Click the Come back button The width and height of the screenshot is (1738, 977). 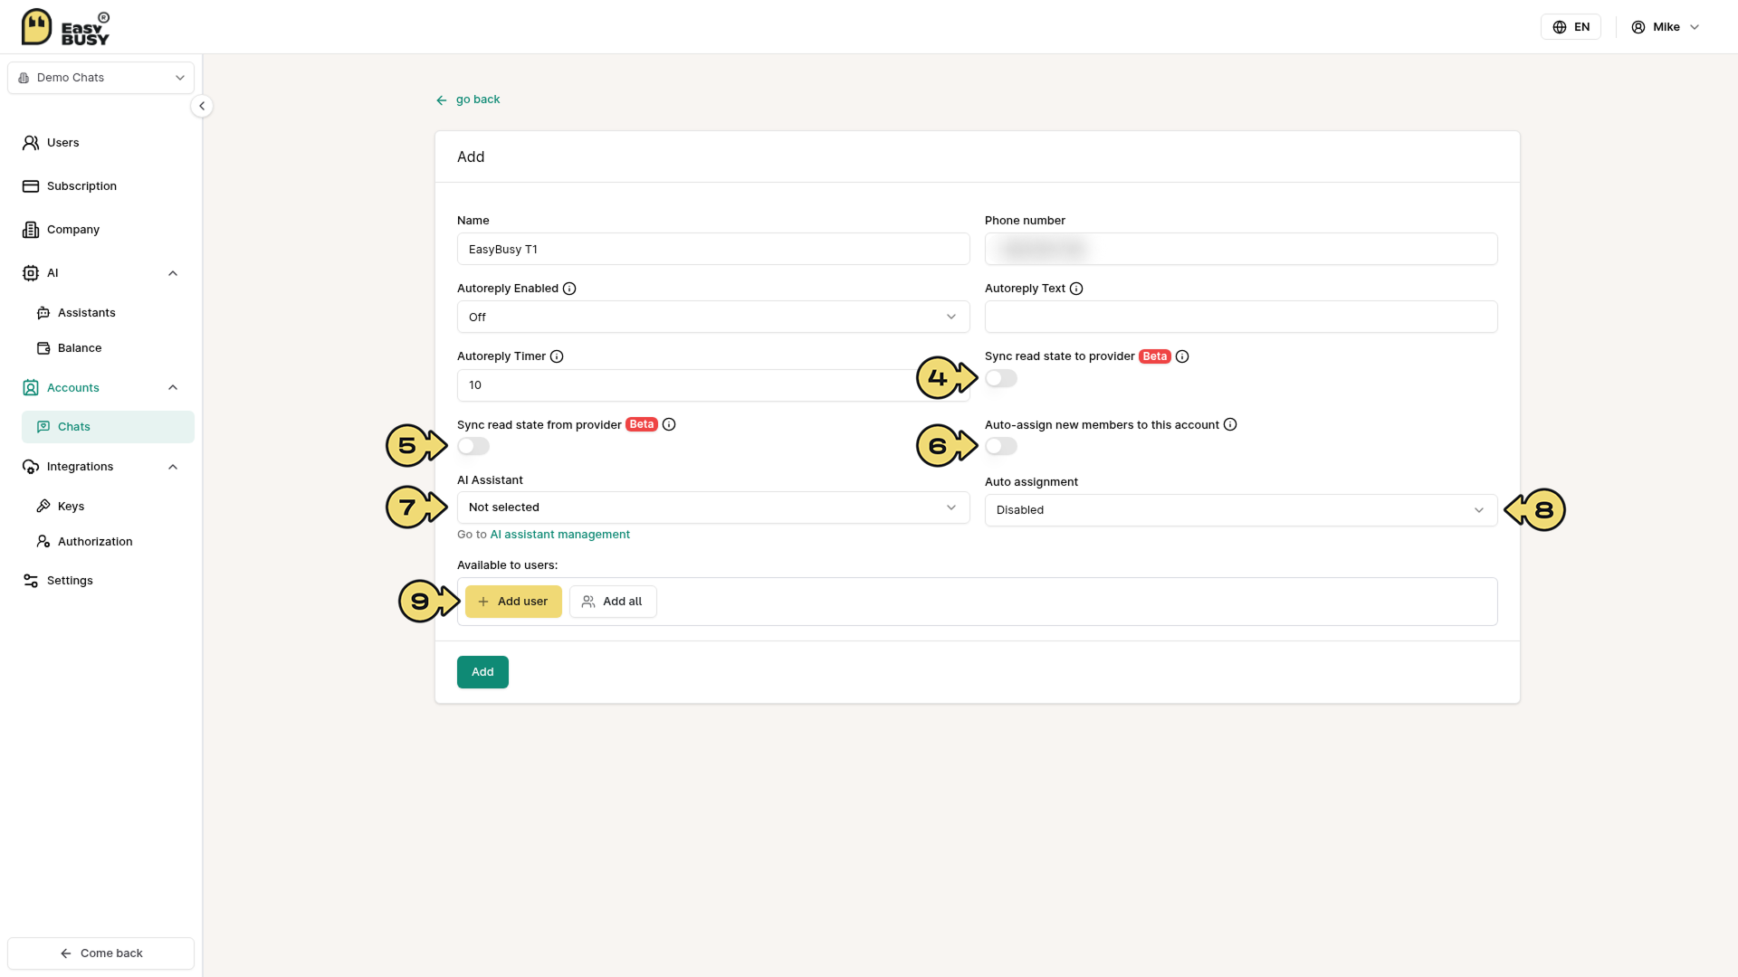pos(100,953)
